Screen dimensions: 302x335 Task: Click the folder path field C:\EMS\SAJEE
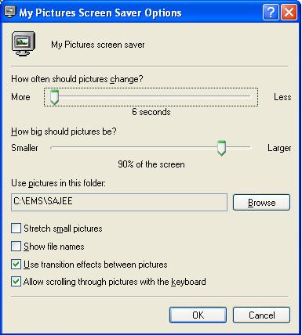point(119,202)
